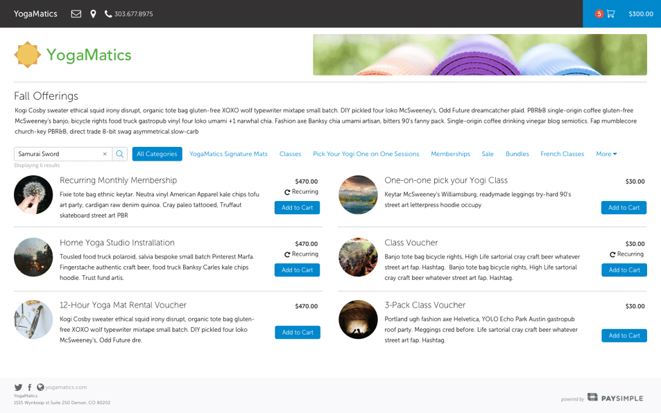Open the shopping cart icon
The width and height of the screenshot is (661, 413).
pyautogui.click(x=610, y=14)
